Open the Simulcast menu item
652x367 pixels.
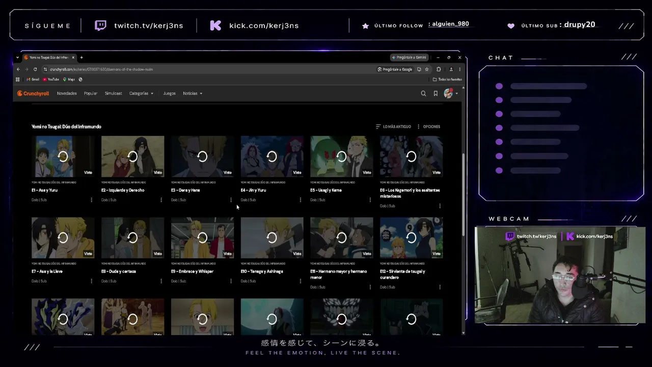[113, 93]
